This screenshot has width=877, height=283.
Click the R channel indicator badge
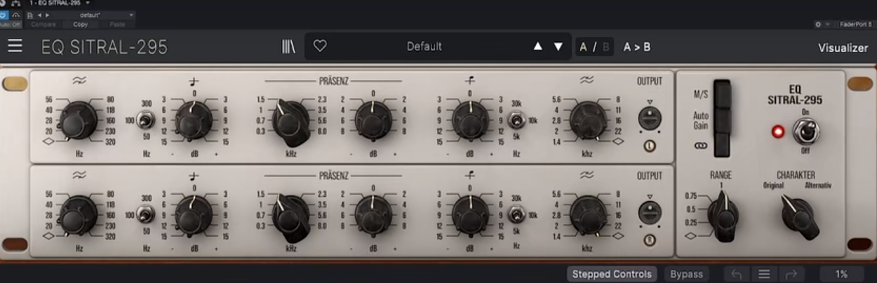(650, 240)
